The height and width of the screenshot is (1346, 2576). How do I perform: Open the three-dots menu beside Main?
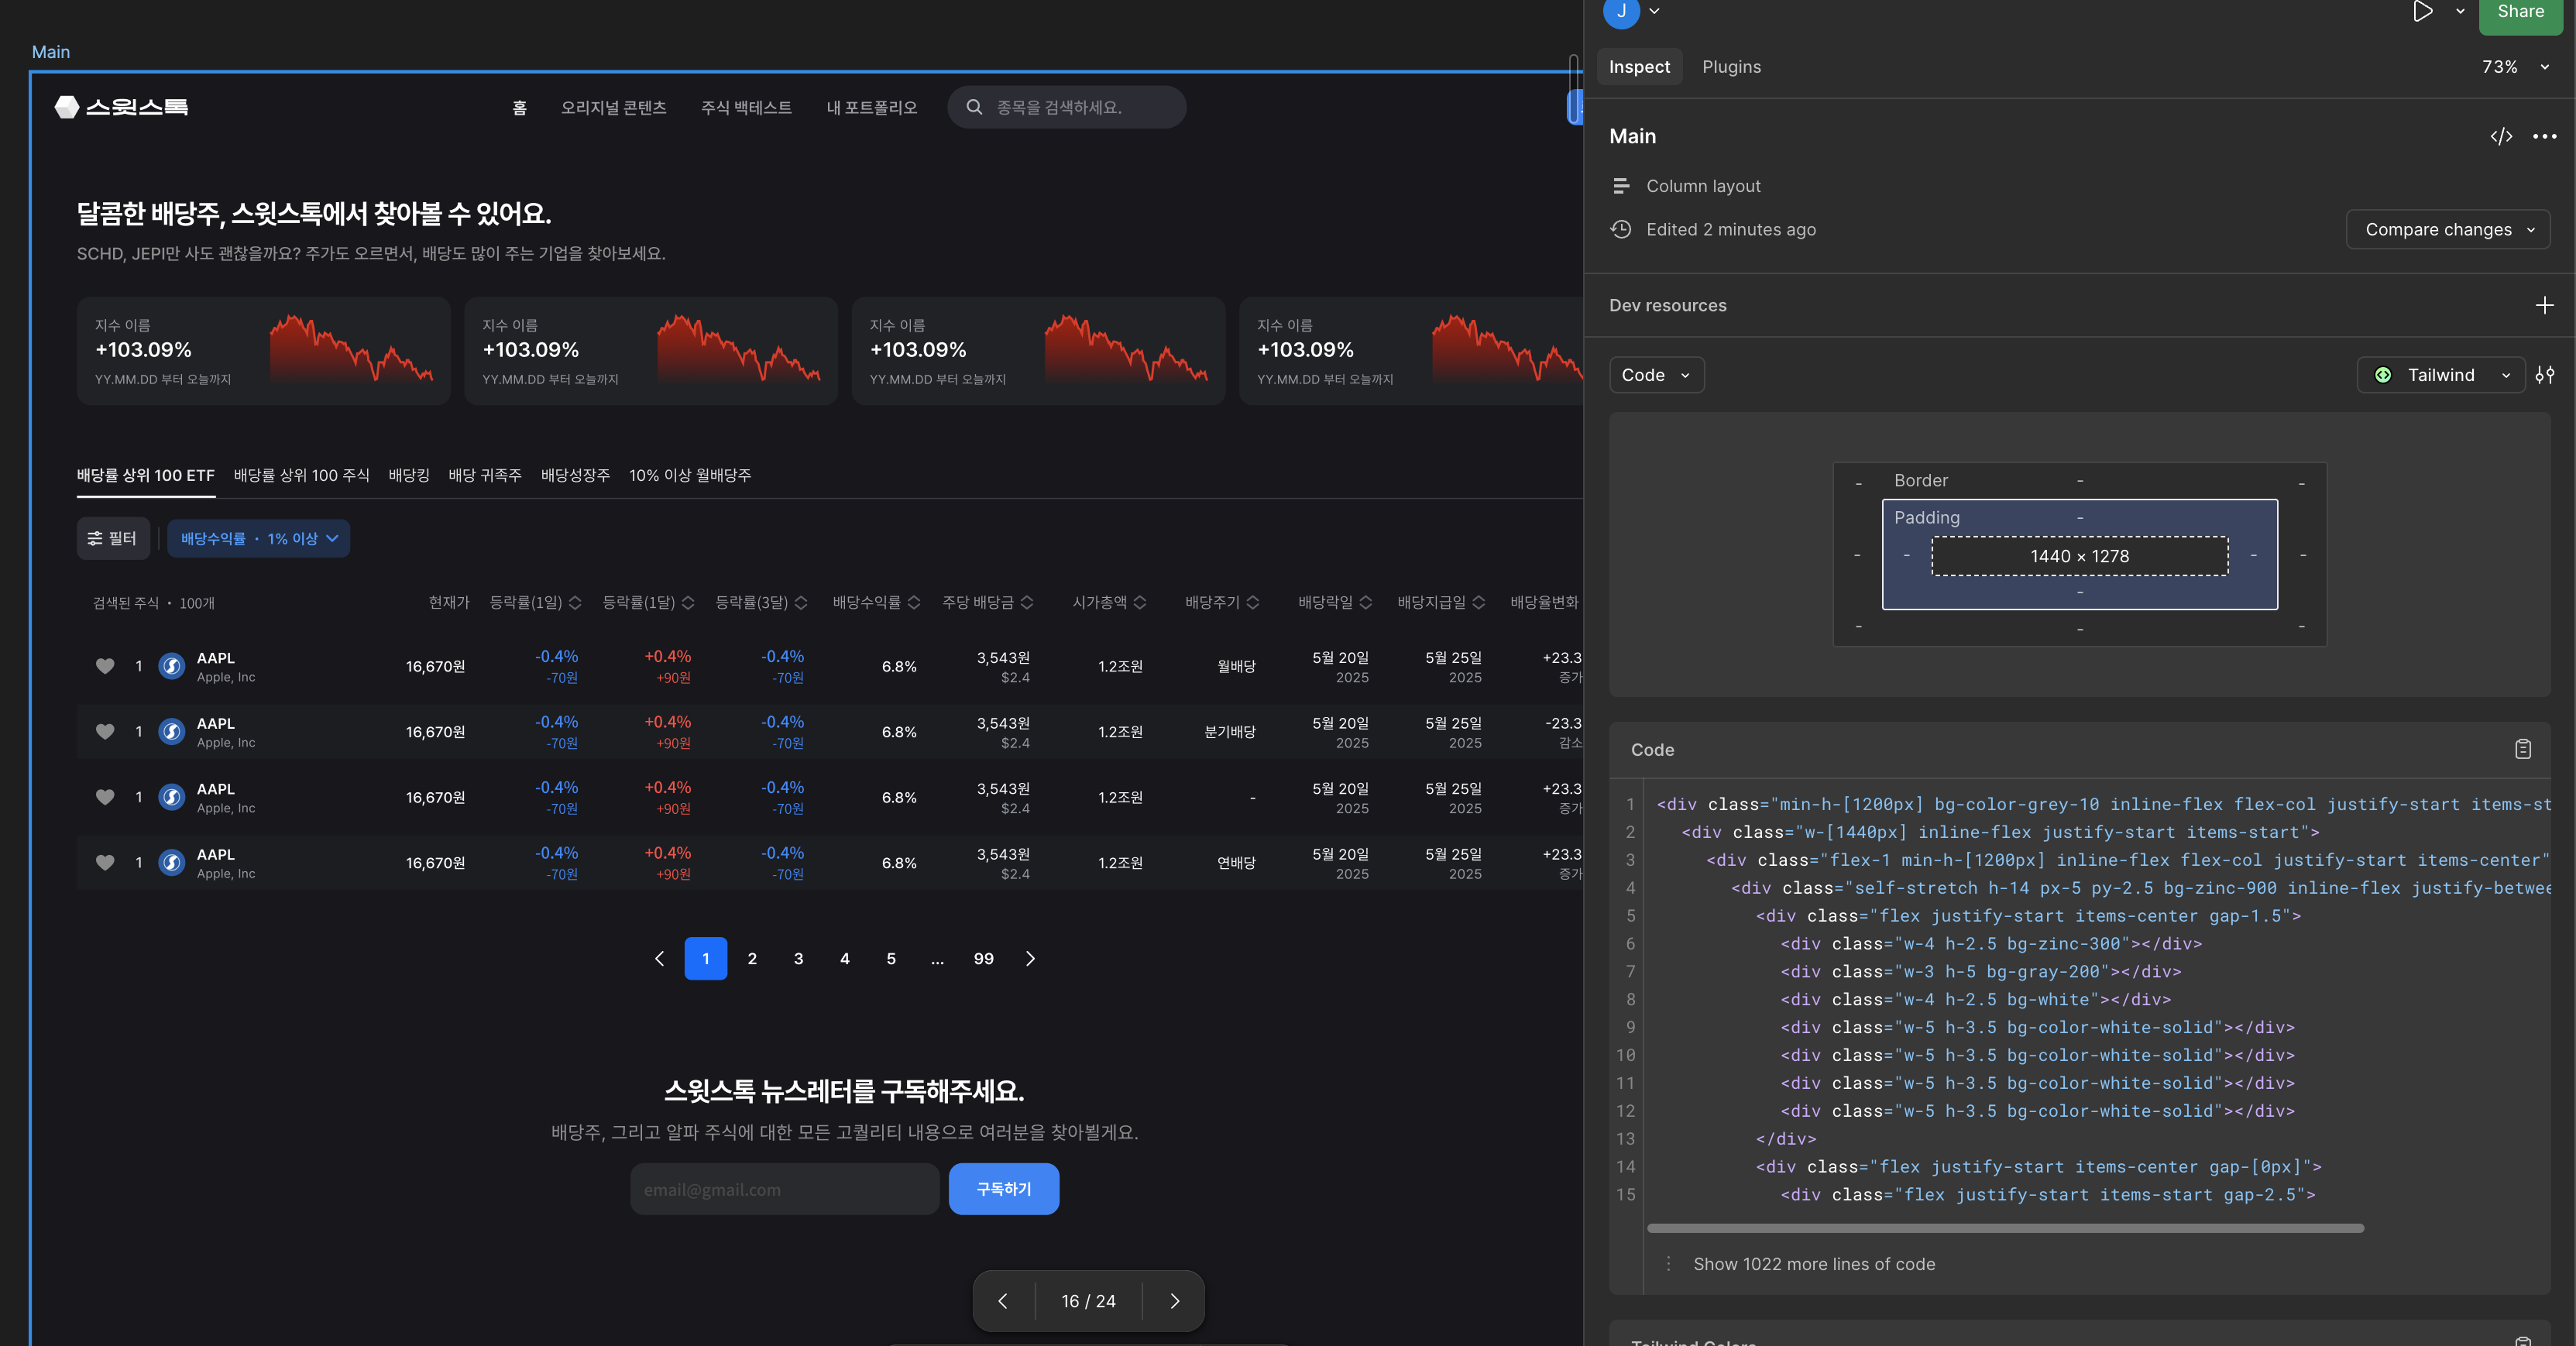pyautogui.click(x=2544, y=136)
